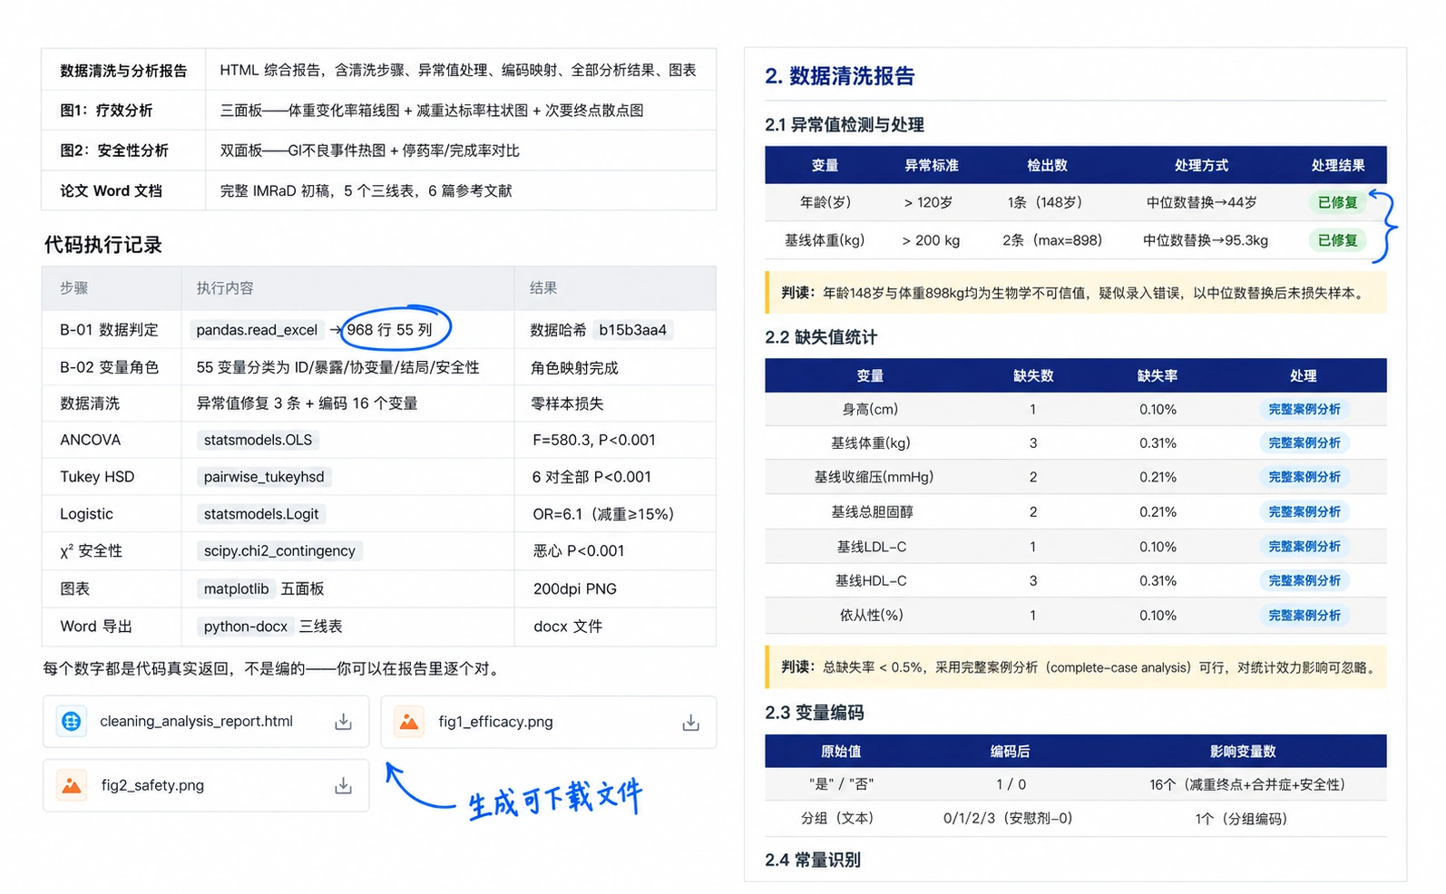Download fig2_safety.png via its download icon
Viewport: 1446px width, 894px height.
click(343, 785)
